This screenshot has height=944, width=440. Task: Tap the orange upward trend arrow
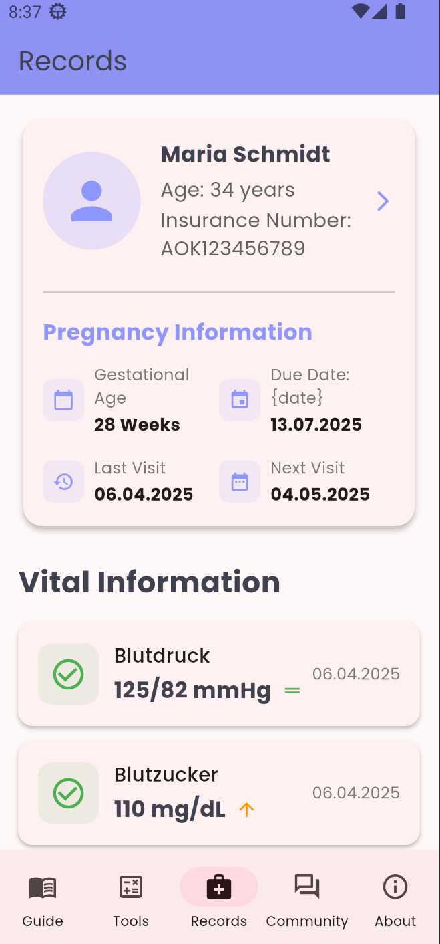(x=247, y=810)
